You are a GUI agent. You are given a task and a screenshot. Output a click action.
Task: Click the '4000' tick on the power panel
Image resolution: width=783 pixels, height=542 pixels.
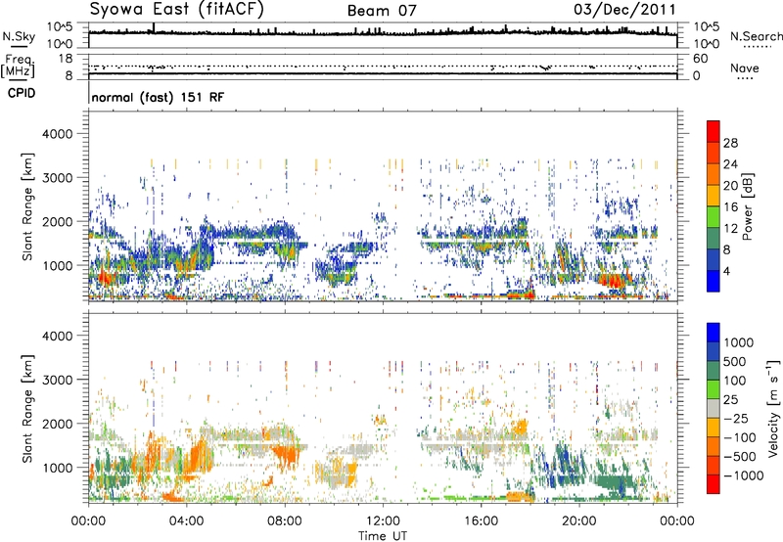pyautogui.click(x=57, y=134)
